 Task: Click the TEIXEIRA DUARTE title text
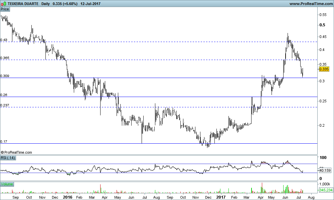point(23,4)
